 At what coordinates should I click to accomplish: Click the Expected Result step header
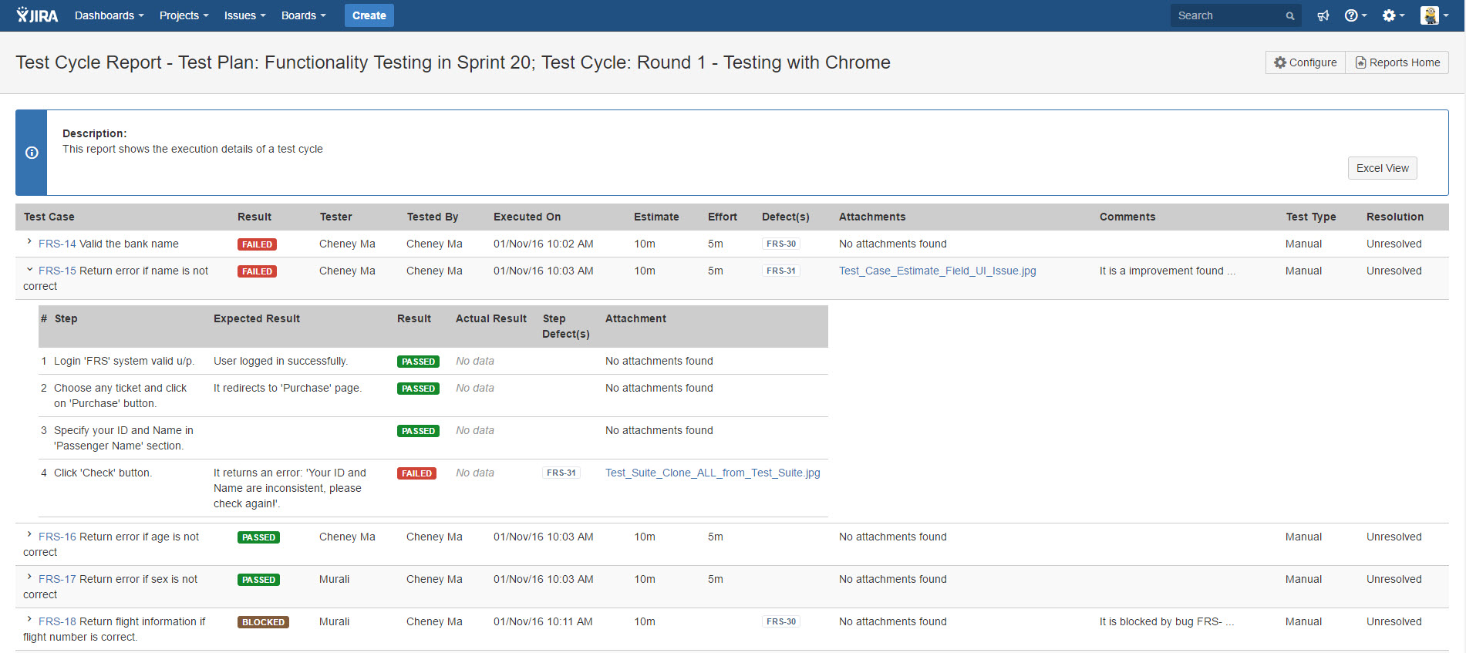click(x=257, y=318)
